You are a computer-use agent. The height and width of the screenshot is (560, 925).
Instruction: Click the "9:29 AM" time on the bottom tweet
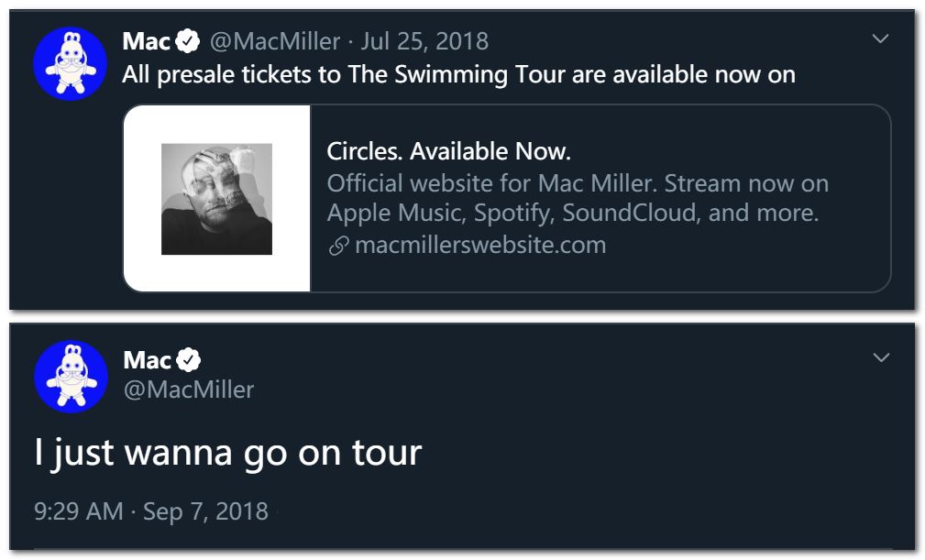point(78,511)
